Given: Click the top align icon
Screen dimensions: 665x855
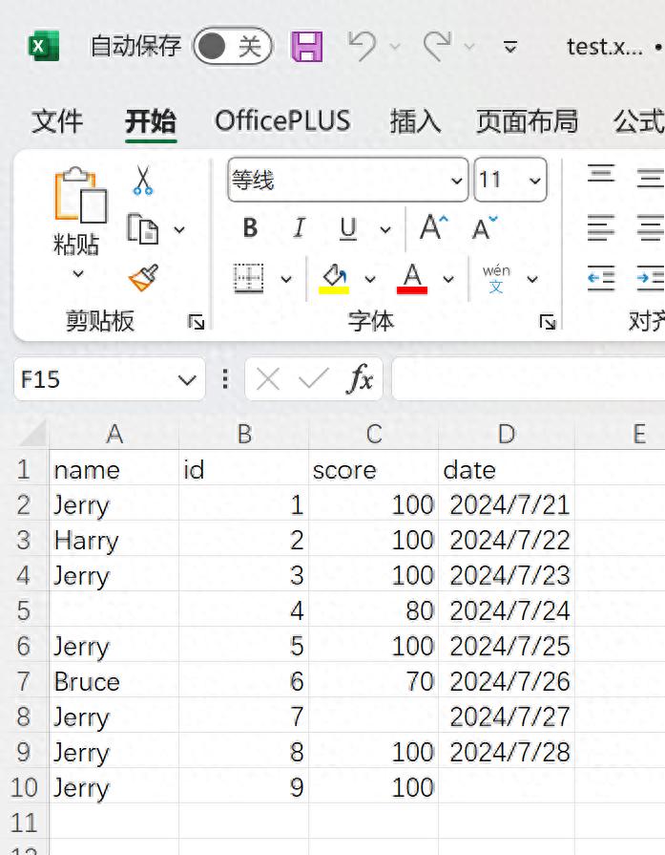Looking at the screenshot, I should [x=601, y=174].
